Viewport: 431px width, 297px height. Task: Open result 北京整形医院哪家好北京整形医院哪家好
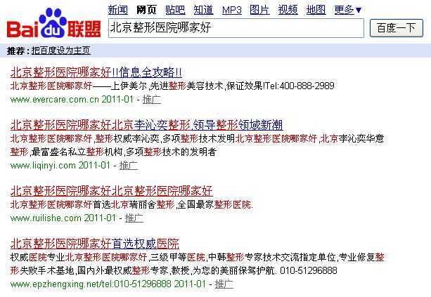click(x=111, y=191)
